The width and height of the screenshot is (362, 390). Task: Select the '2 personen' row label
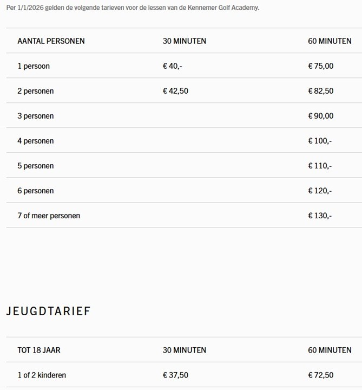click(36, 91)
